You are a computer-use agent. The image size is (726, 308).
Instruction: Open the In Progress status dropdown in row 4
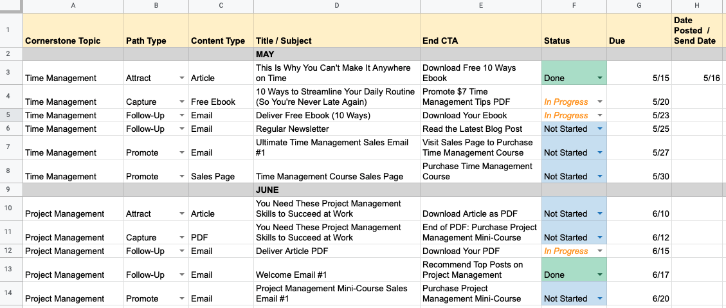point(600,102)
